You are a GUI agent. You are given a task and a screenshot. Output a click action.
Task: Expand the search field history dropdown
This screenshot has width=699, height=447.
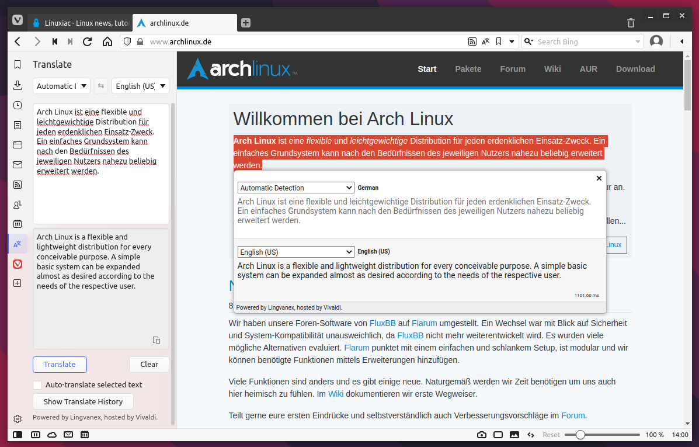(638, 41)
